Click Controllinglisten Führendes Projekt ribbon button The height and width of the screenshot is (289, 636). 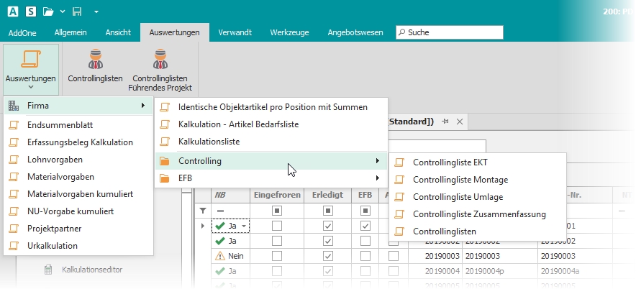[x=160, y=70]
